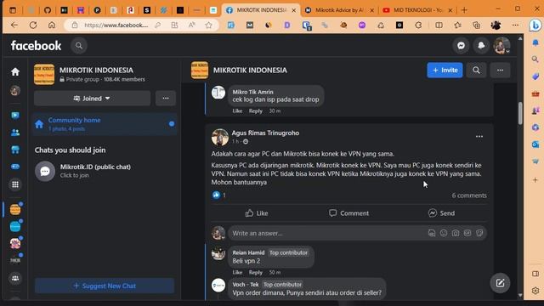Click Comment on the post
This screenshot has width=544, height=306.
click(x=349, y=213)
